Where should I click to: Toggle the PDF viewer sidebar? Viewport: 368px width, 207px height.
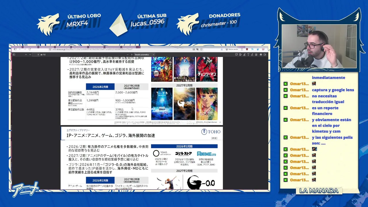14,55
